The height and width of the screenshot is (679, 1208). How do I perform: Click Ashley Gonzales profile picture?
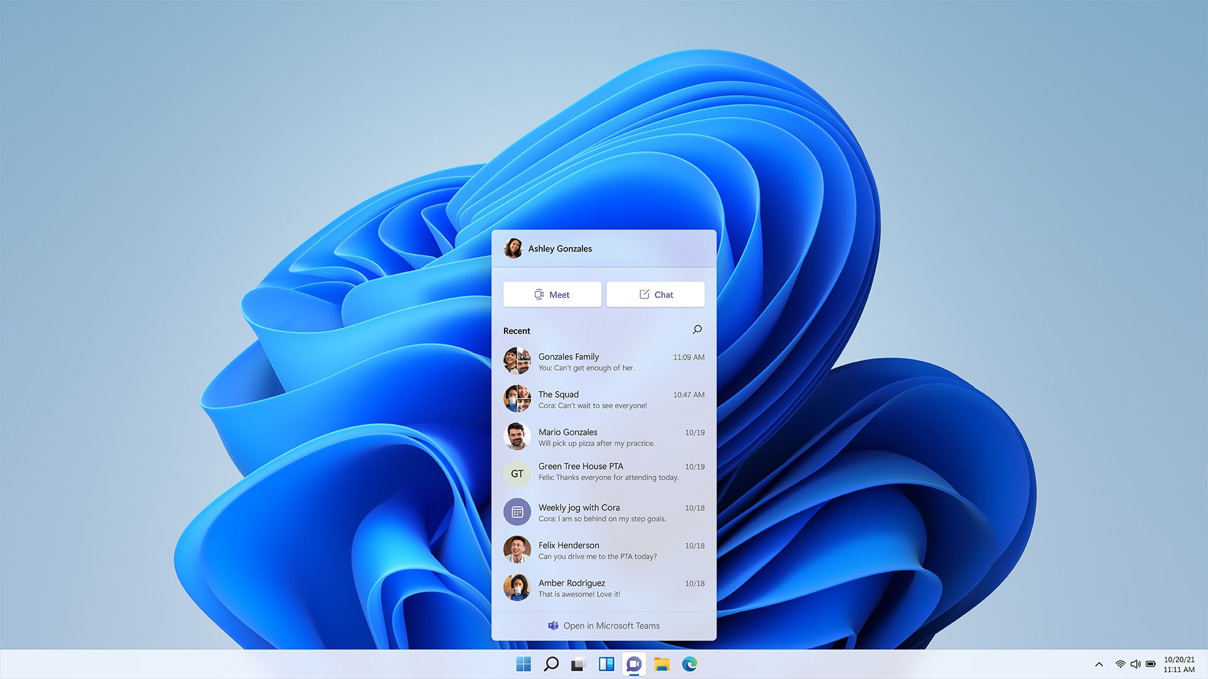pos(515,248)
